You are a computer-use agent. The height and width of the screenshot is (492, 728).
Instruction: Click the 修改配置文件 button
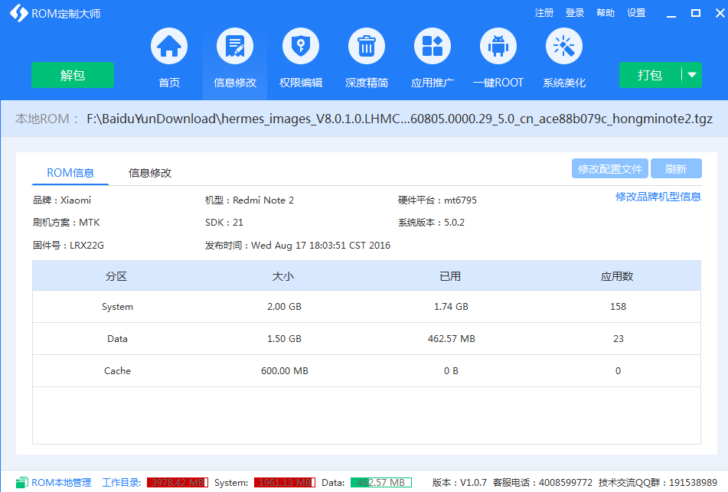[x=610, y=169]
